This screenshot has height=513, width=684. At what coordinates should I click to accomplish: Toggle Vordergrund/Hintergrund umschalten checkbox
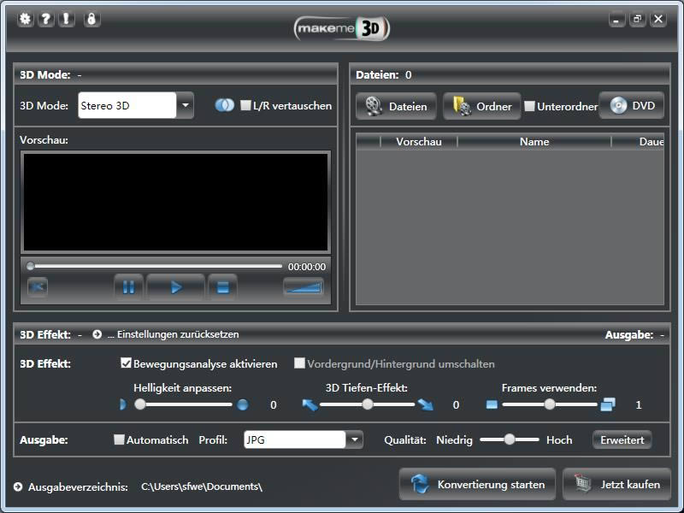tap(299, 363)
